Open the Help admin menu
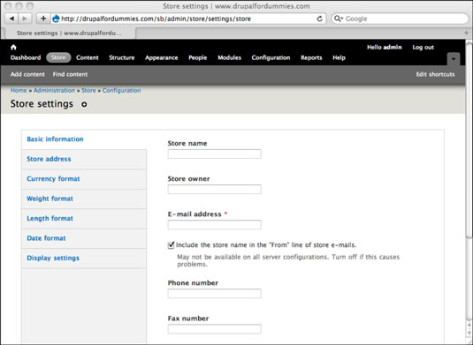The height and width of the screenshot is (345, 473). tap(339, 57)
